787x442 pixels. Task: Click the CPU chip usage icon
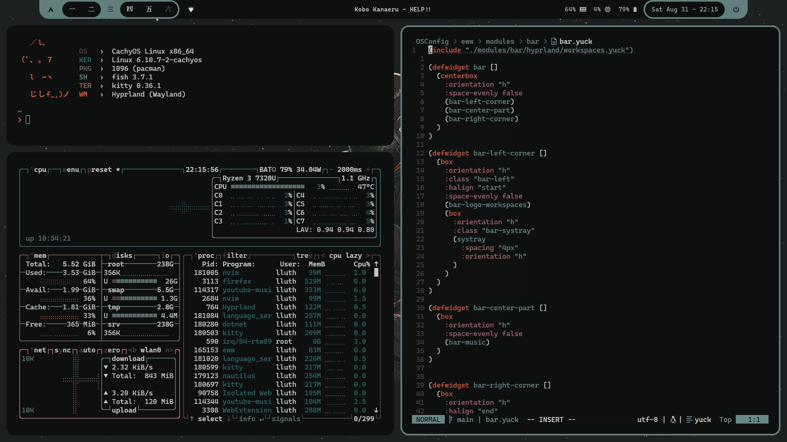[x=607, y=9]
